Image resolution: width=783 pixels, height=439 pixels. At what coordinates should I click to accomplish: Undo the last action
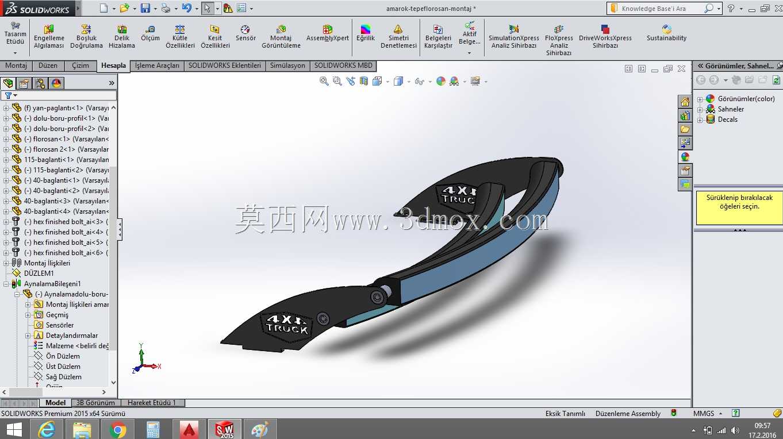coord(186,9)
